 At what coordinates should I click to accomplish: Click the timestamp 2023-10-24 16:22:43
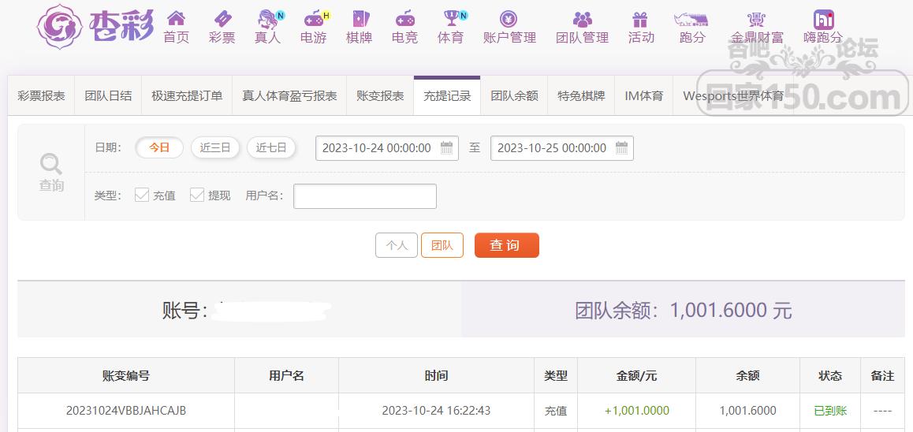[436, 411]
